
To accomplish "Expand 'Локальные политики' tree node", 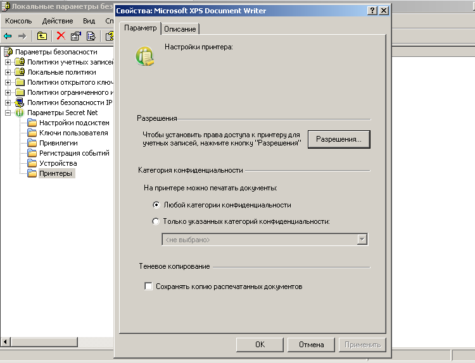I will [8, 72].
